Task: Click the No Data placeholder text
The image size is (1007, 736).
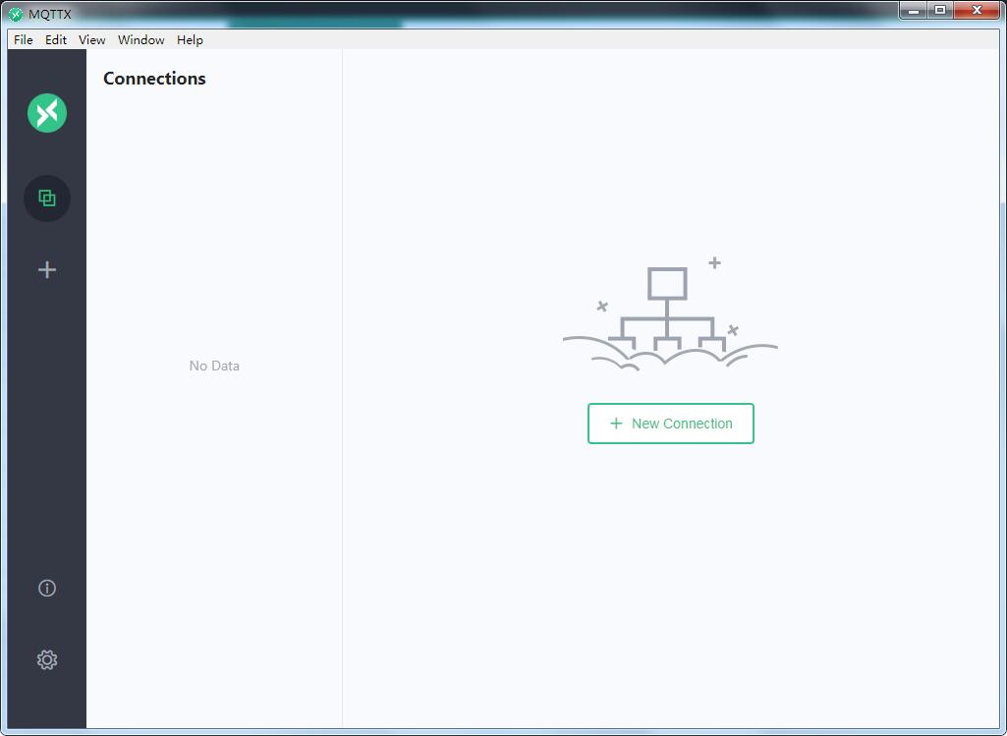Action: click(x=214, y=366)
